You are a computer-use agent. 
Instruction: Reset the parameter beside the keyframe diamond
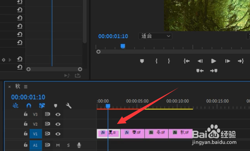[19, 59]
